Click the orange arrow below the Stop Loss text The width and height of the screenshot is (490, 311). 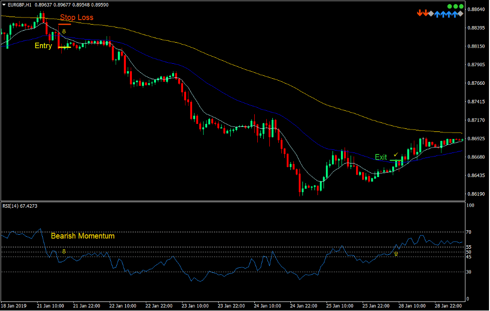pyautogui.click(x=64, y=31)
